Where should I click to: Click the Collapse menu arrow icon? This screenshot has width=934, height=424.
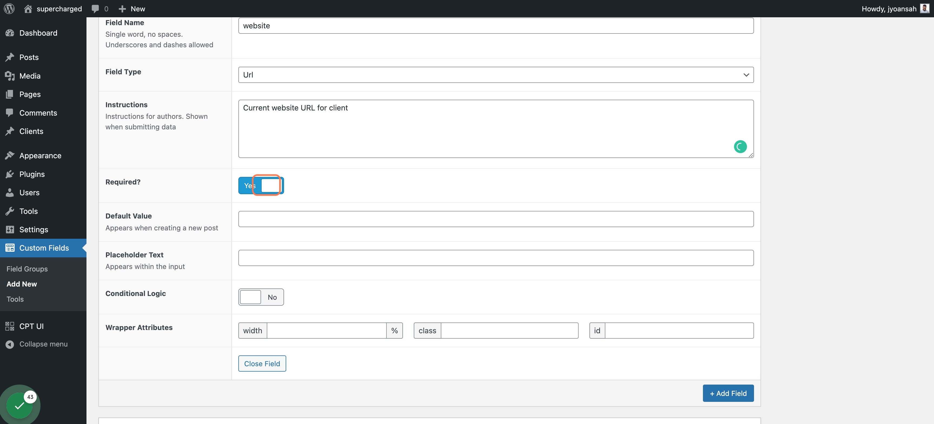(10, 344)
